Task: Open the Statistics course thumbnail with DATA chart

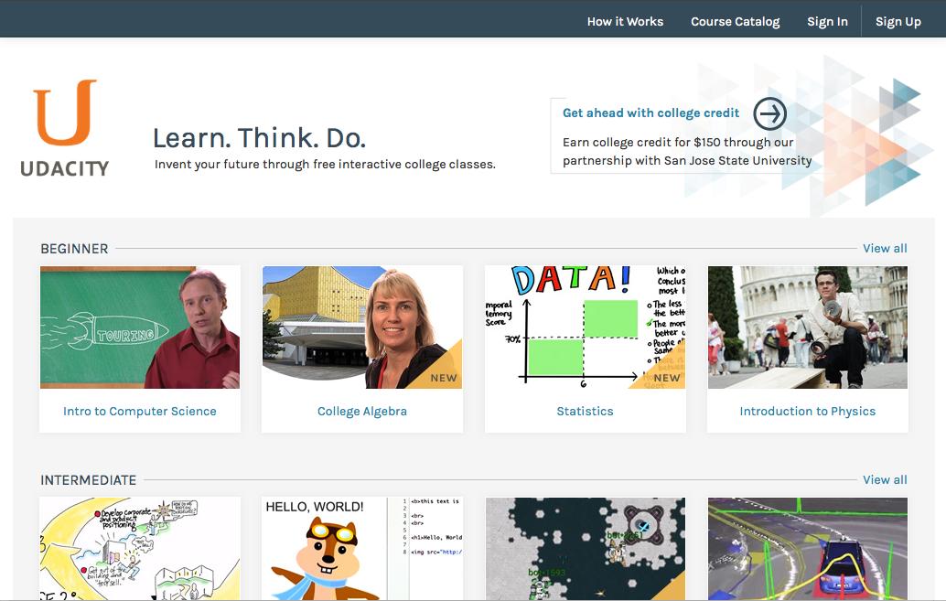Action: click(x=585, y=327)
